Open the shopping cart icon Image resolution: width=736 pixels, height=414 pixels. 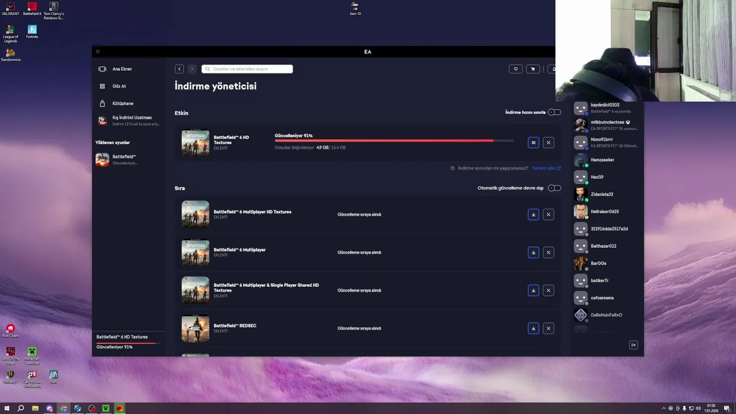click(533, 69)
